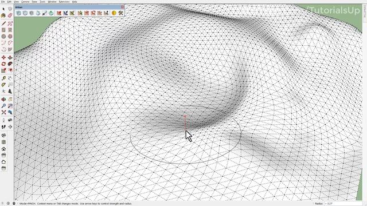367x206 pixels.
Task: Open the Draw menu
Action: point(34,2)
